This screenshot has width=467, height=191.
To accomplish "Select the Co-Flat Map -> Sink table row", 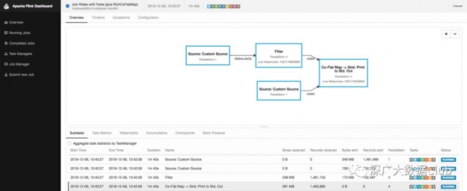I will coord(264,186).
